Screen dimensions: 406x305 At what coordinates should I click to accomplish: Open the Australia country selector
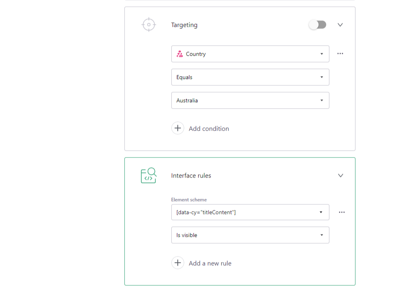[x=250, y=100]
